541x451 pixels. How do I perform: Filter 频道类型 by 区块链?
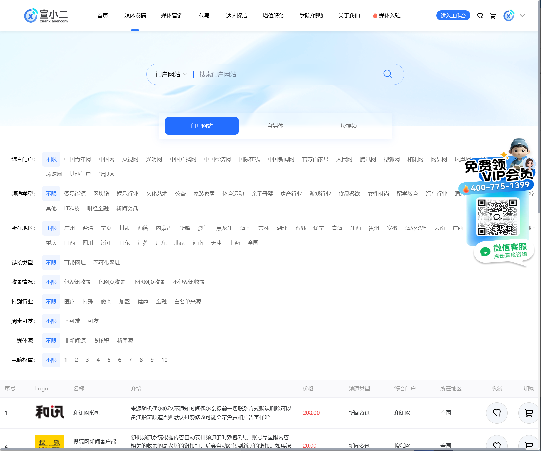point(101,194)
